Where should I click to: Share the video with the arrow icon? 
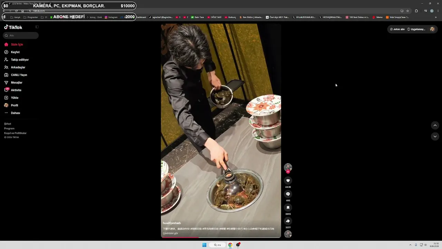pos(288,221)
